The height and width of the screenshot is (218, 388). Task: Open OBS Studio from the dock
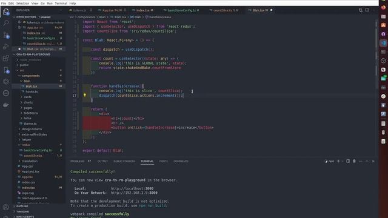pyautogui.click(x=383, y=61)
